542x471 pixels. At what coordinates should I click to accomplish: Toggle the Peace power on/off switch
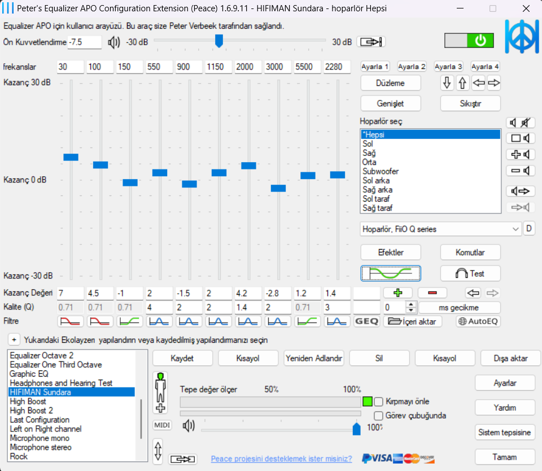tap(469, 41)
